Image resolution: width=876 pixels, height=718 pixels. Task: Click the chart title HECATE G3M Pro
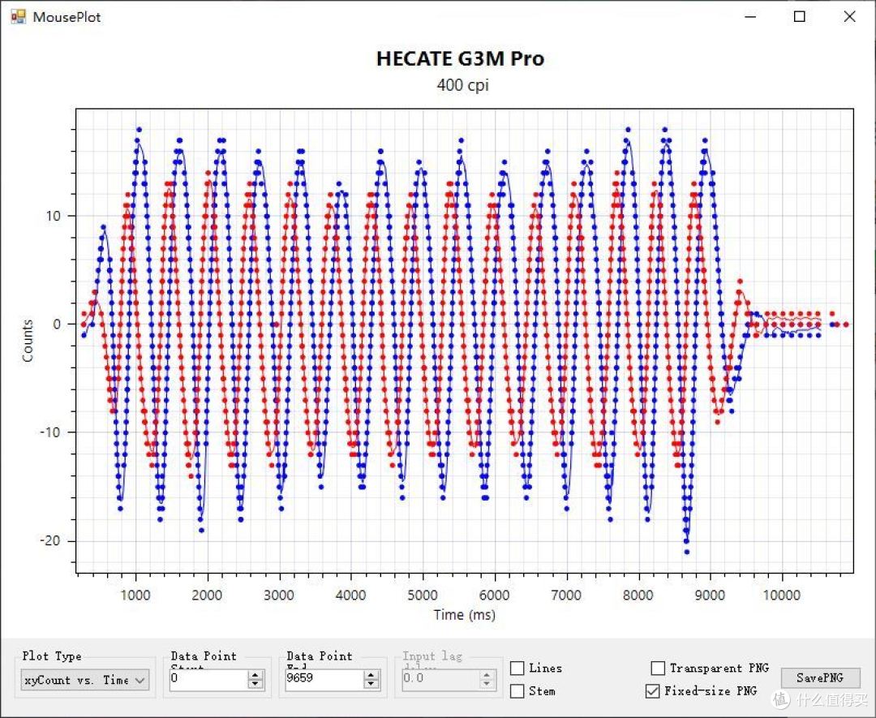(461, 58)
